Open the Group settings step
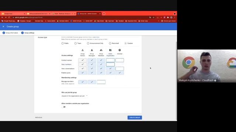 [x=28, y=33]
